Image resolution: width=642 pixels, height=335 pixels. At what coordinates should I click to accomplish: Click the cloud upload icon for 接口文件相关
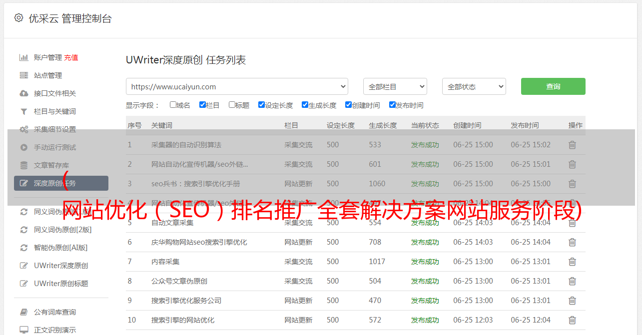[x=23, y=93]
